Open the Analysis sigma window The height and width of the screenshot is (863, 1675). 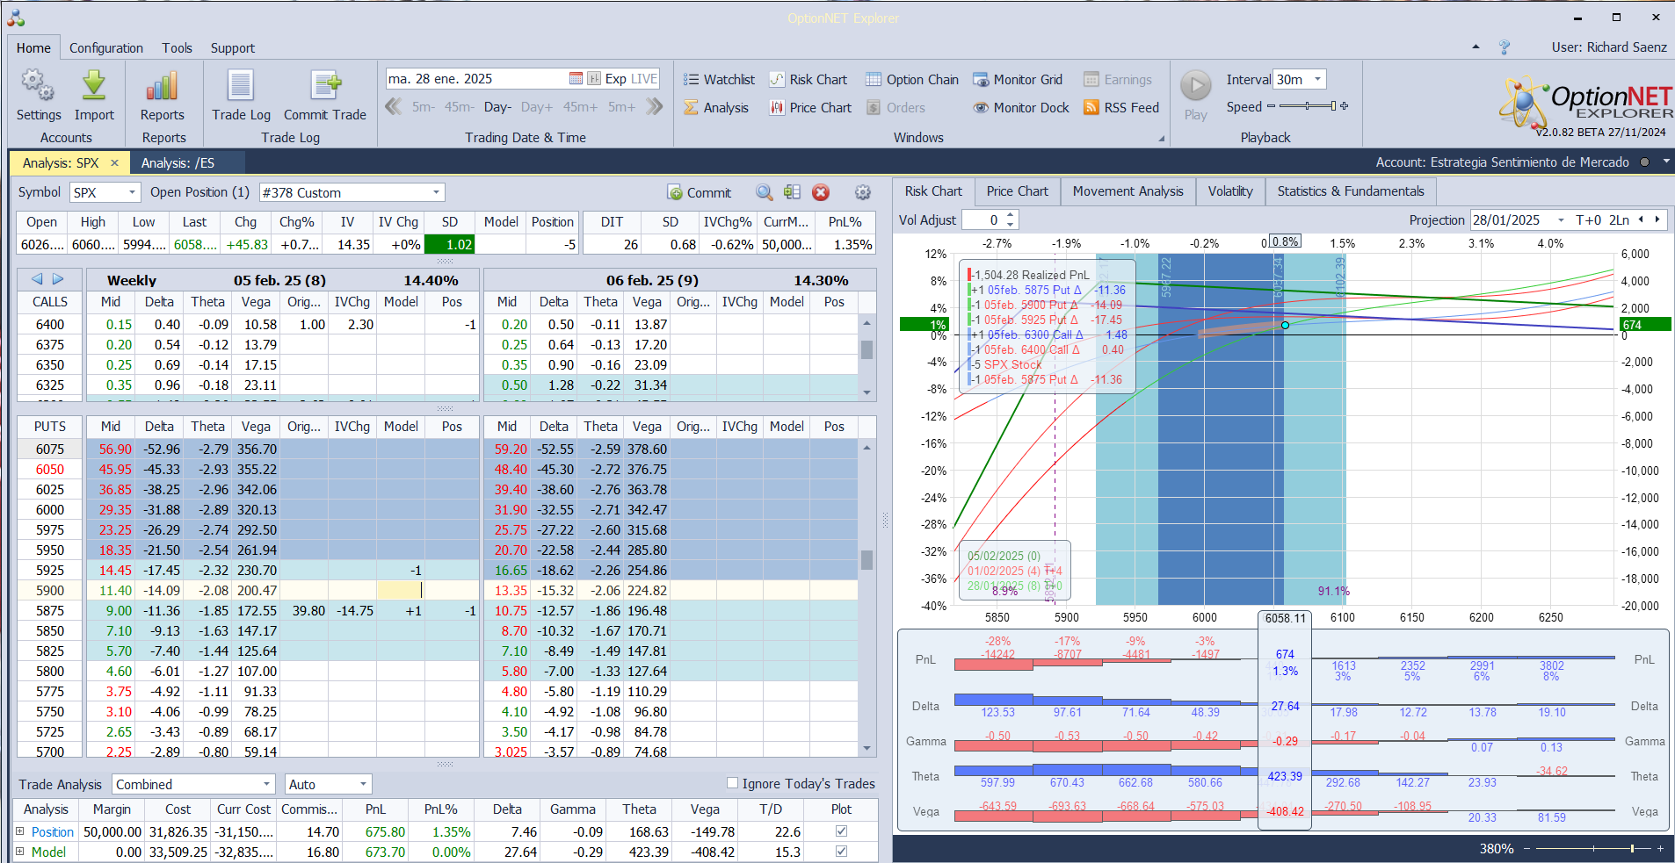tap(716, 107)
